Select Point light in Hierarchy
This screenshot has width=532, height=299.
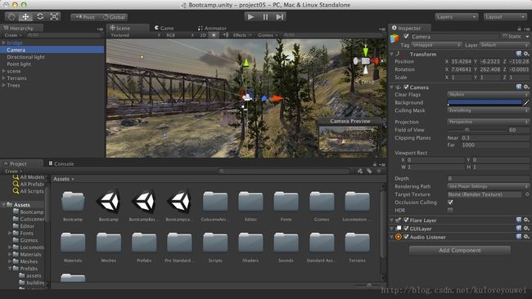click(x=19, y=64)
